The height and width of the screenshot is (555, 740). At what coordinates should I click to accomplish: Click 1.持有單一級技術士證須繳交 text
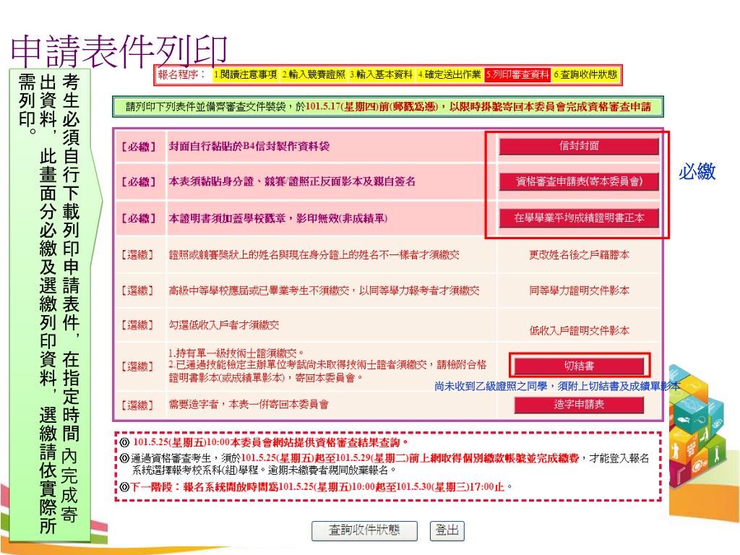click(x=236, y=353)
